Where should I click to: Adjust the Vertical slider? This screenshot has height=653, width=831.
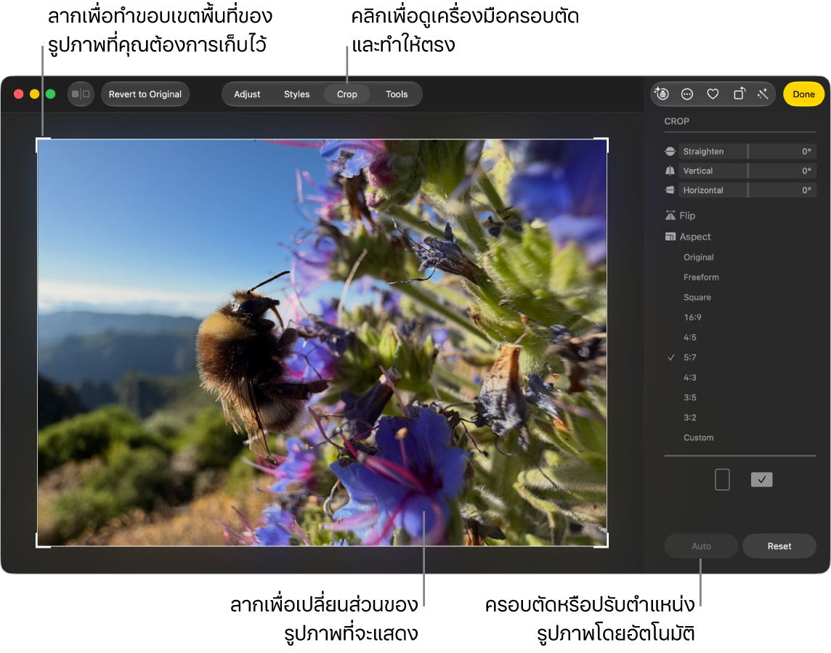click(x=747, y=171)
